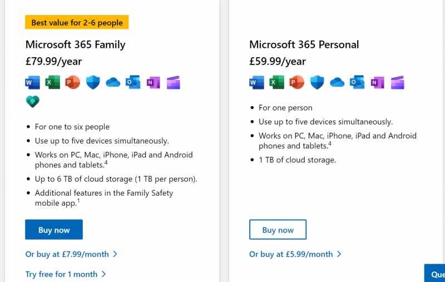Click the Outlook icon under Microsoft 365 Family

point(132,82)
